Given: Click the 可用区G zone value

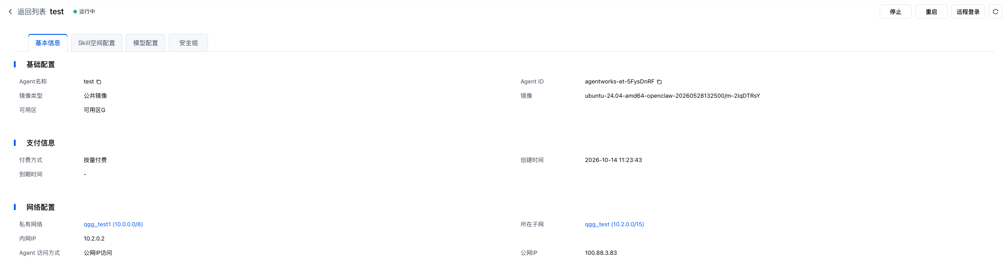Looking at the screenshot, I should pyautogui.click(x=94, y=110).
